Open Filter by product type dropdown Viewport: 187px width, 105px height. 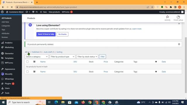click(63, 57)
